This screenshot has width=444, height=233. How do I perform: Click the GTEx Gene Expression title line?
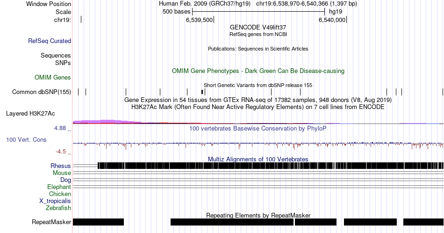tap(258, 100)
